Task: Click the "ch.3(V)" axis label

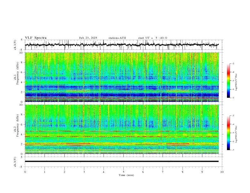Action: click(15, 162)
